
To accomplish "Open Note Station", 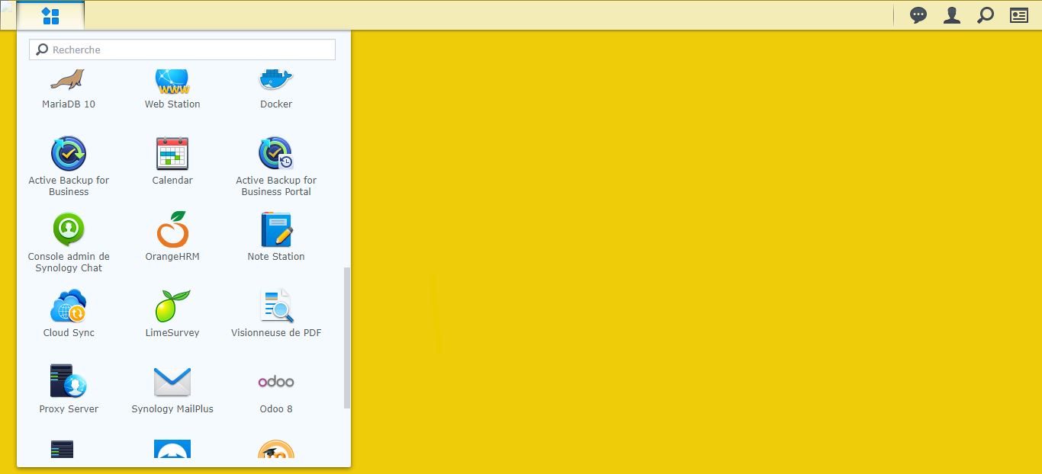I will 276,238.
